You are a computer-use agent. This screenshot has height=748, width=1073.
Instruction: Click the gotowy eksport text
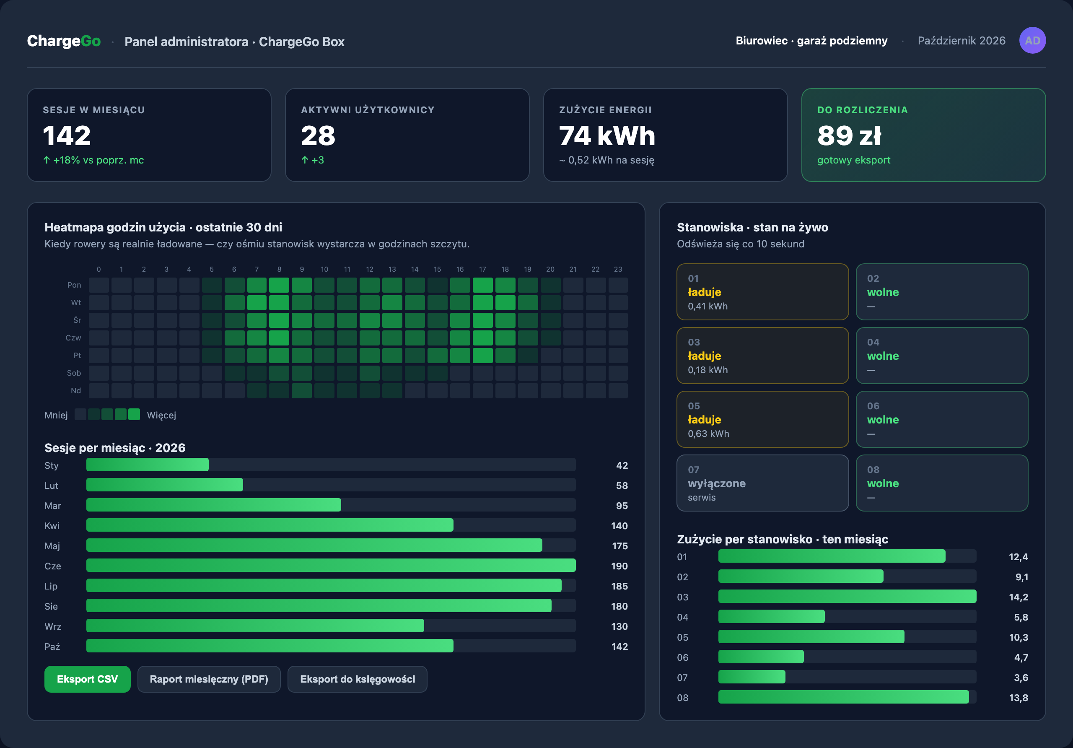coord(854,160)
